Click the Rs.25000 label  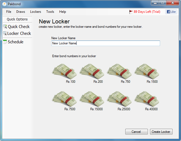(x=124, y=109)
